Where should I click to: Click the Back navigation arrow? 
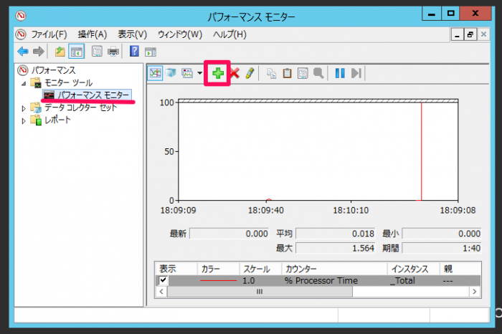click(x=23, y=51)
